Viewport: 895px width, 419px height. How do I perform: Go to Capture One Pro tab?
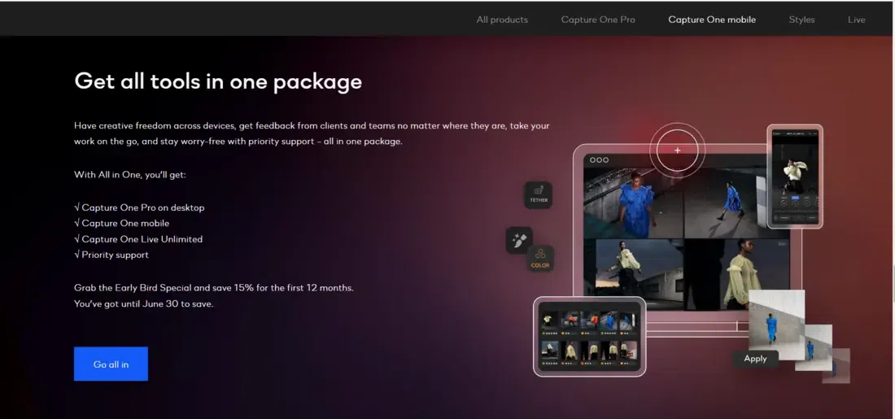tap(598, 20)
